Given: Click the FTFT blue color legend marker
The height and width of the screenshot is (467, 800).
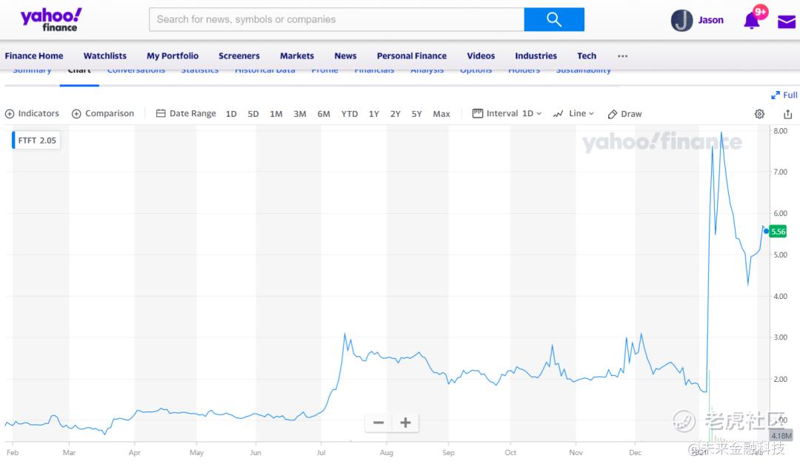Looking at the screenshot, I should click(13, 140).
